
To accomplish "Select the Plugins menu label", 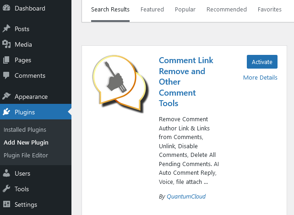I will [25, 112].
